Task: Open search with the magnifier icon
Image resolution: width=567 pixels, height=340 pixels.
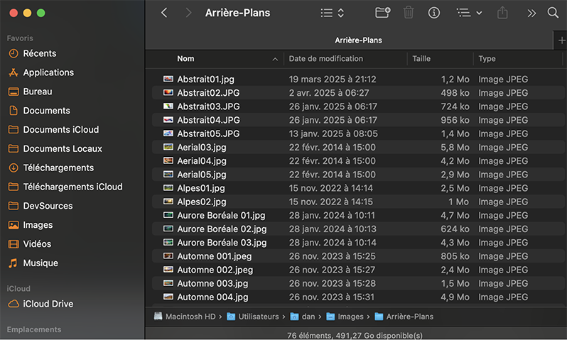Action: coord(553,13)
